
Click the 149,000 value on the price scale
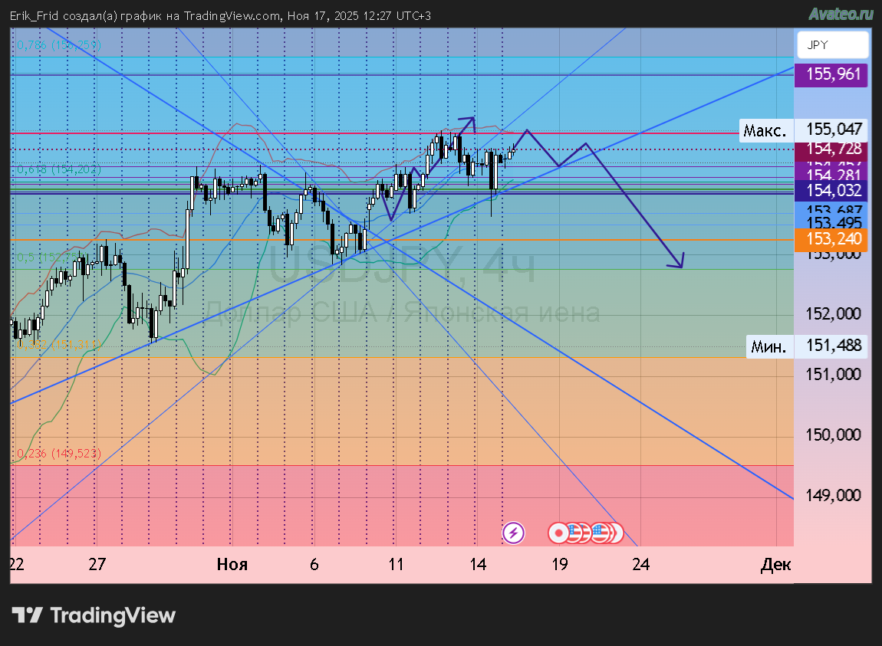832,495
